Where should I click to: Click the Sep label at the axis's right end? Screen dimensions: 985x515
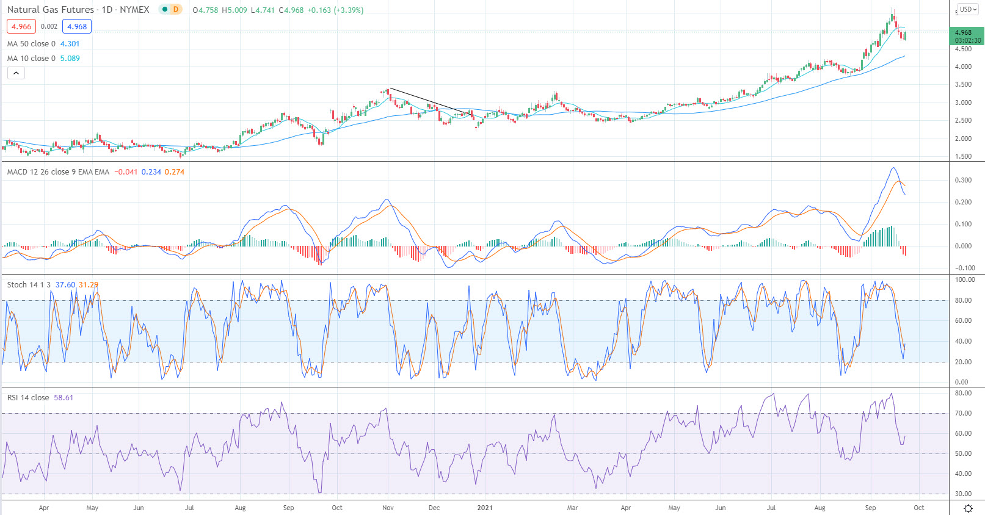870,508
